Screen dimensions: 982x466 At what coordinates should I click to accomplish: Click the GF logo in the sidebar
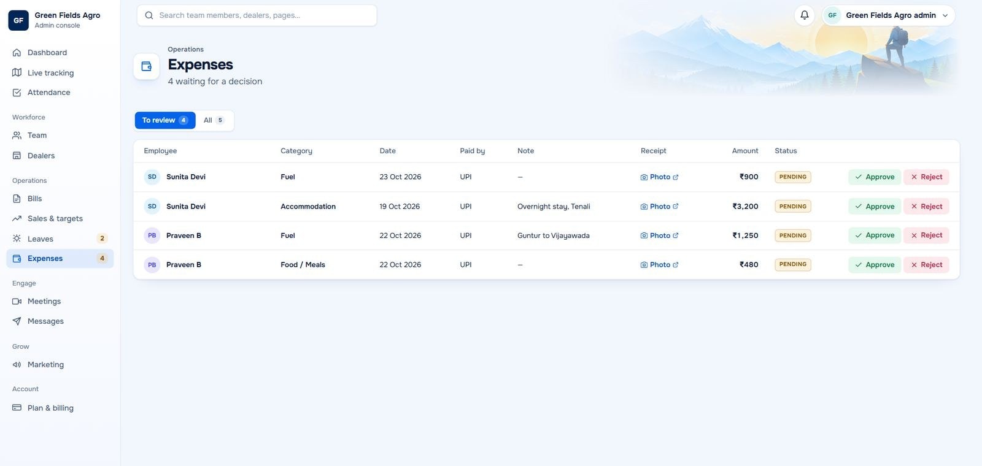point(18,20)
